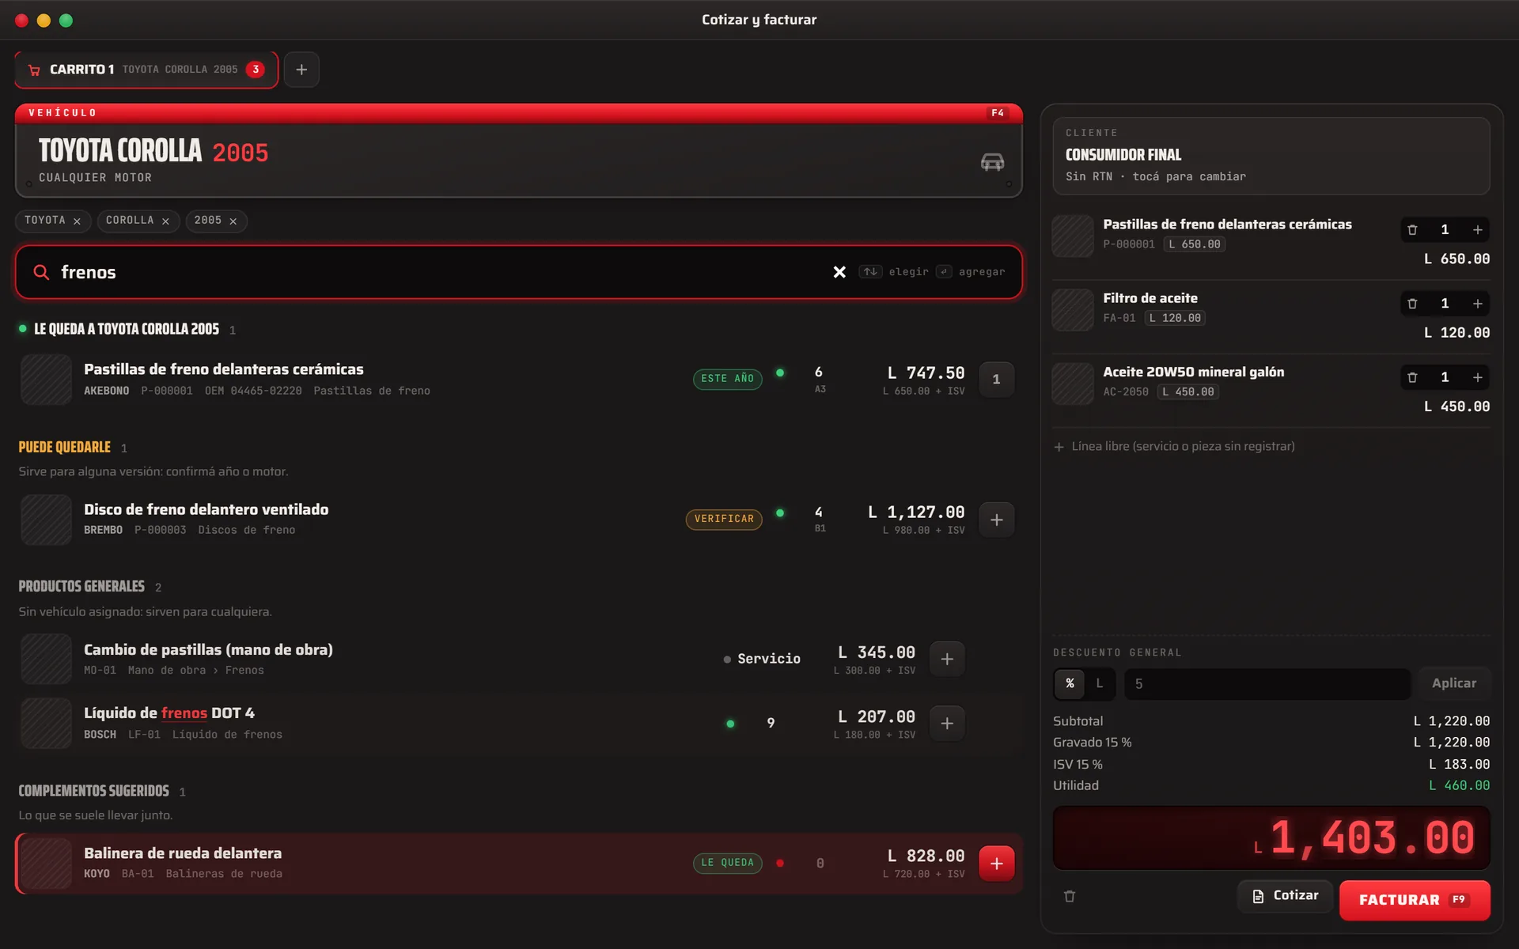Add a free line for unregistered item

coord(1175,447)
